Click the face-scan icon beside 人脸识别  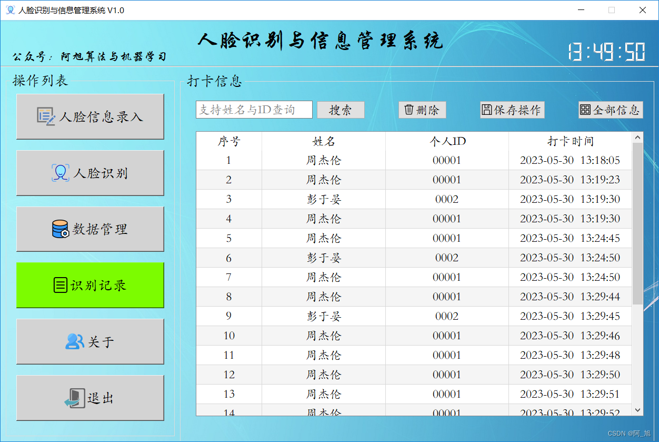point(61,173)
